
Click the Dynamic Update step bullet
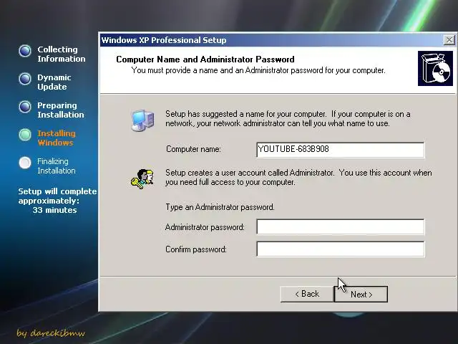[25, 79]
